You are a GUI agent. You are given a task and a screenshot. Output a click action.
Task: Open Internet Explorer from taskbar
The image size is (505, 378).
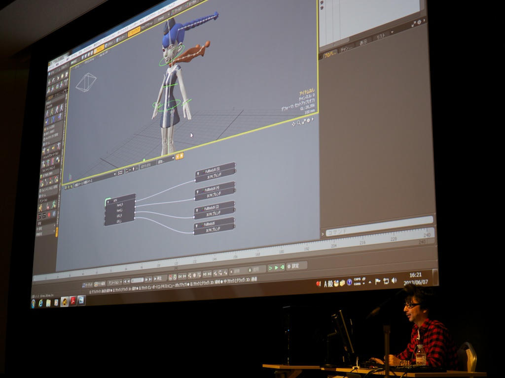coord(41,303)
